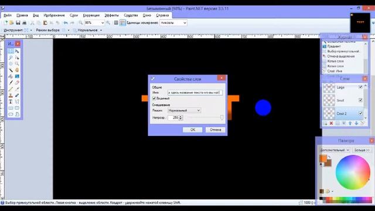
Task: Select the Paint Bucket tool
Action: coord(11,77)
